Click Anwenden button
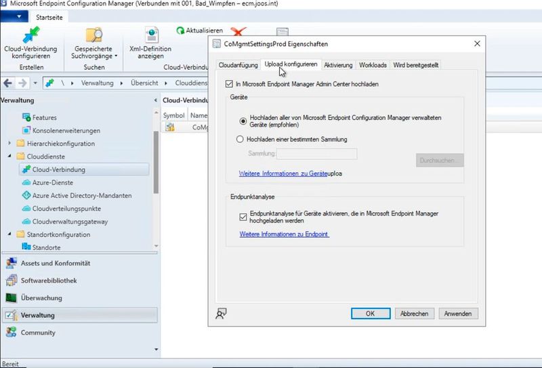Screen dimensions: 542x368 pyautogui.click(x=458, y=314)
